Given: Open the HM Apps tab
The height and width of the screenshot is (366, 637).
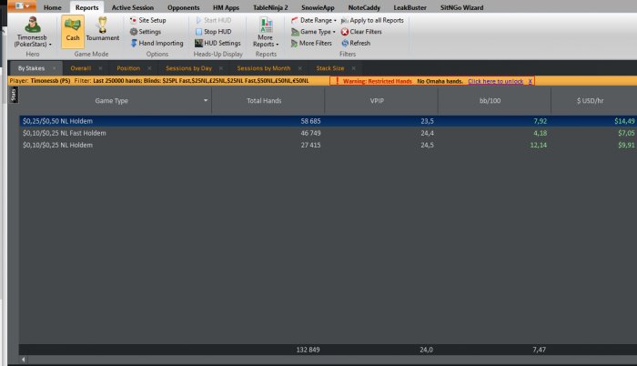Looking at the screenshot, I should [226, 7].
